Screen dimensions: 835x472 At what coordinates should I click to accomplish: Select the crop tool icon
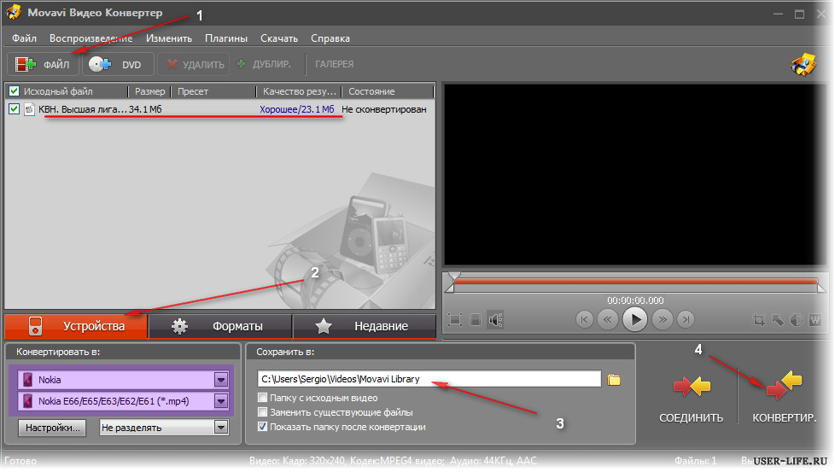[x=759, y=320]
